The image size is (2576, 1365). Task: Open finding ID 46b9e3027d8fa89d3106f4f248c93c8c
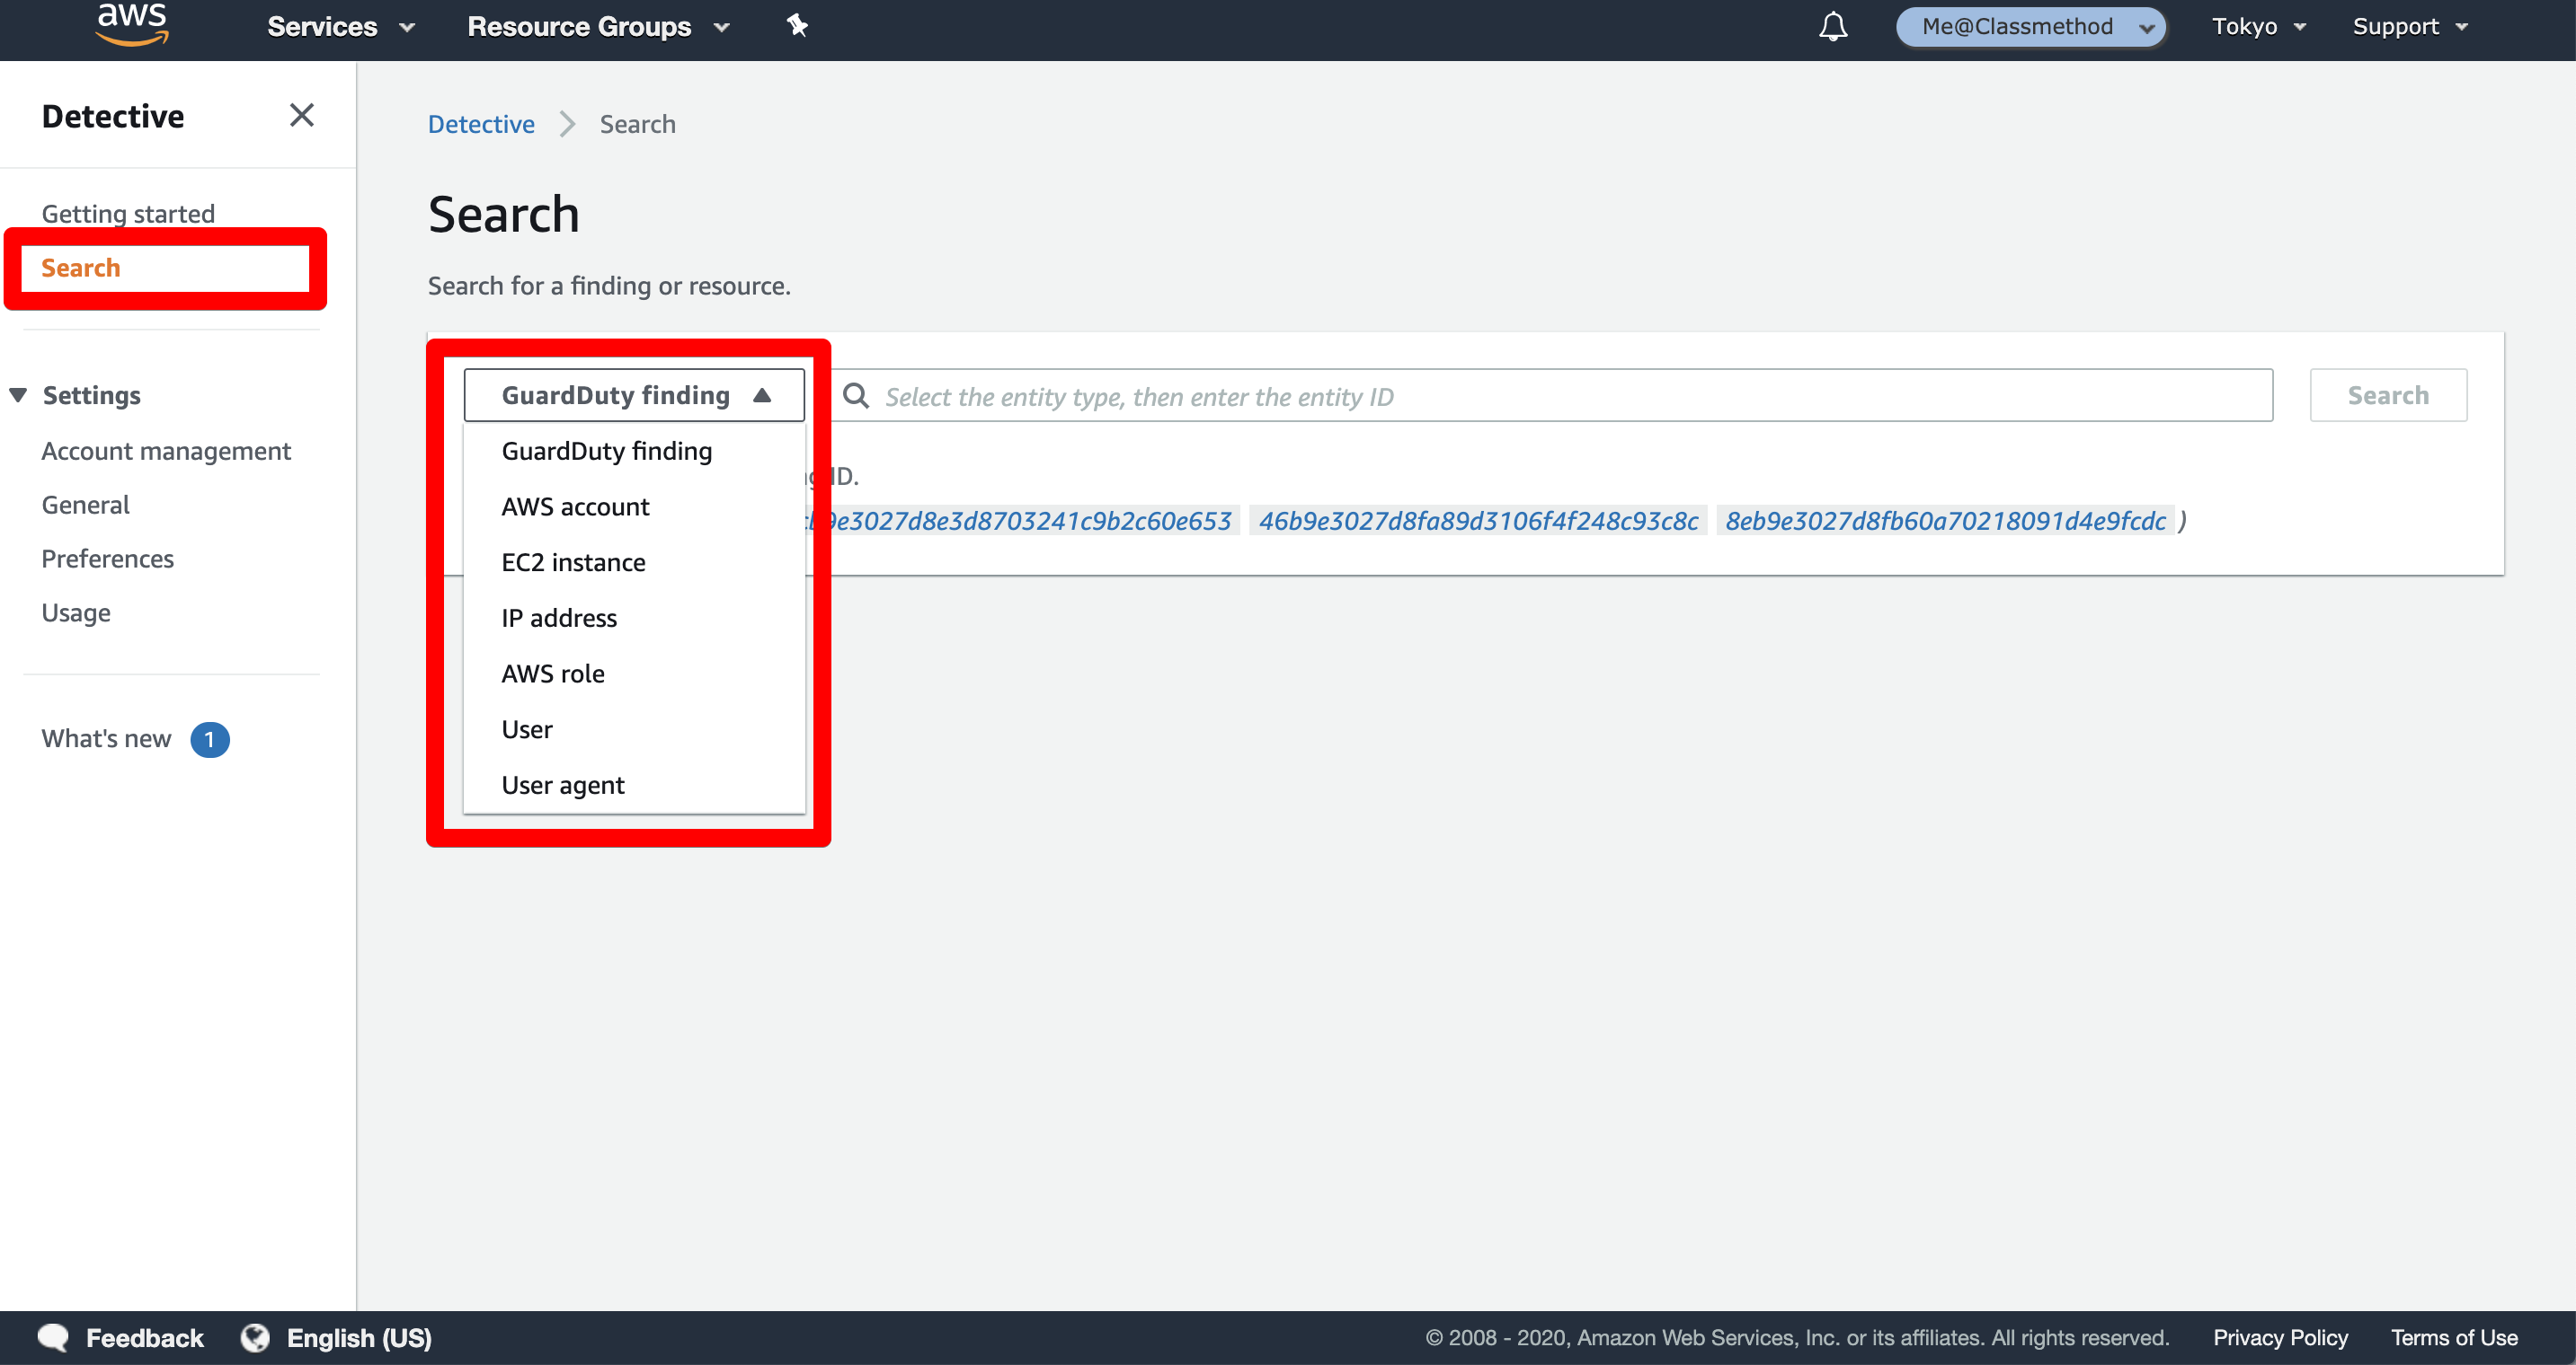(x=1477, y=521)
